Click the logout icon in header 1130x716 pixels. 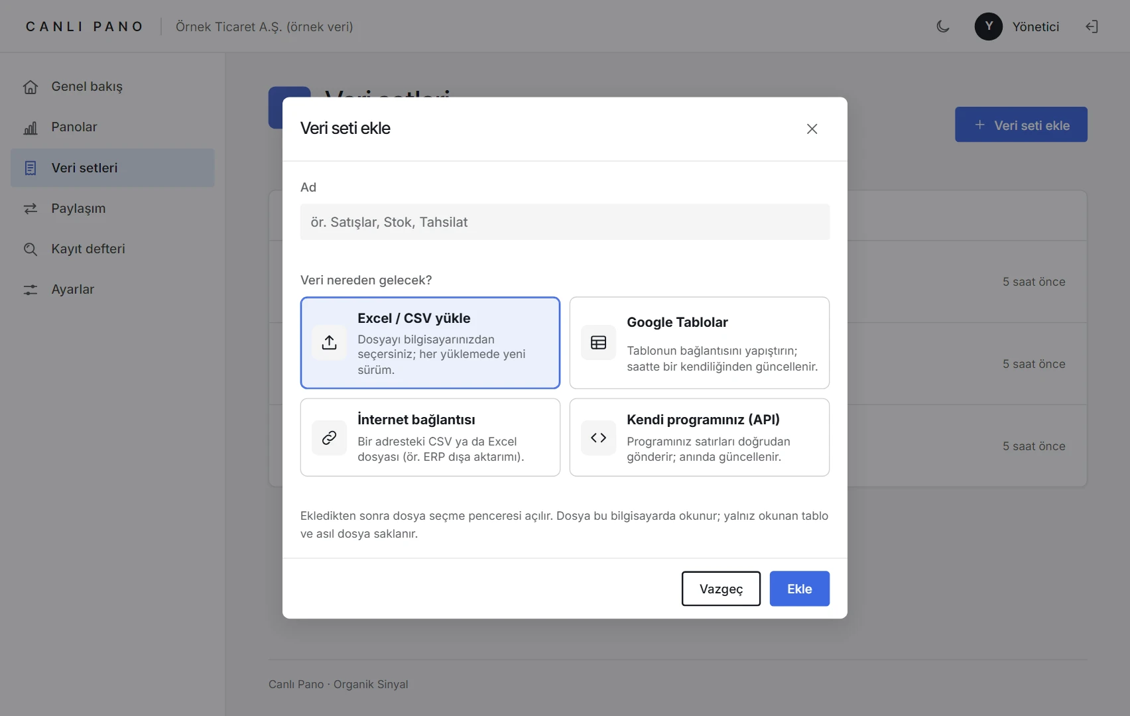(x=1092, y=27)
